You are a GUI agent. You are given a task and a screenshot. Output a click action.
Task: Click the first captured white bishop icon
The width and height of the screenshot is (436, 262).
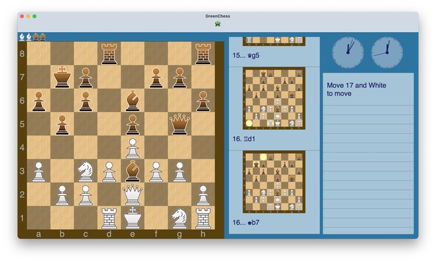[22, 37]
